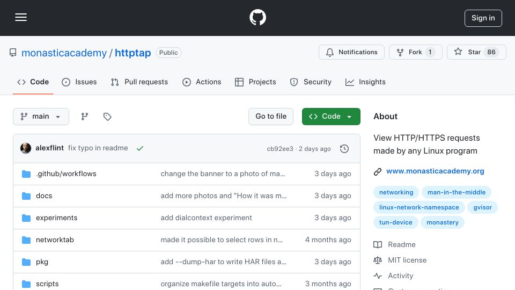The width and height of the screenshot is (515, 290).
Task: Open alexflint's profile name link
Action: (49, 148)
